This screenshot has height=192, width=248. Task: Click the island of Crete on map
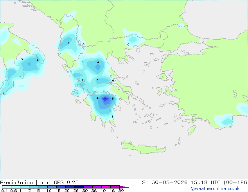point(143,147)
